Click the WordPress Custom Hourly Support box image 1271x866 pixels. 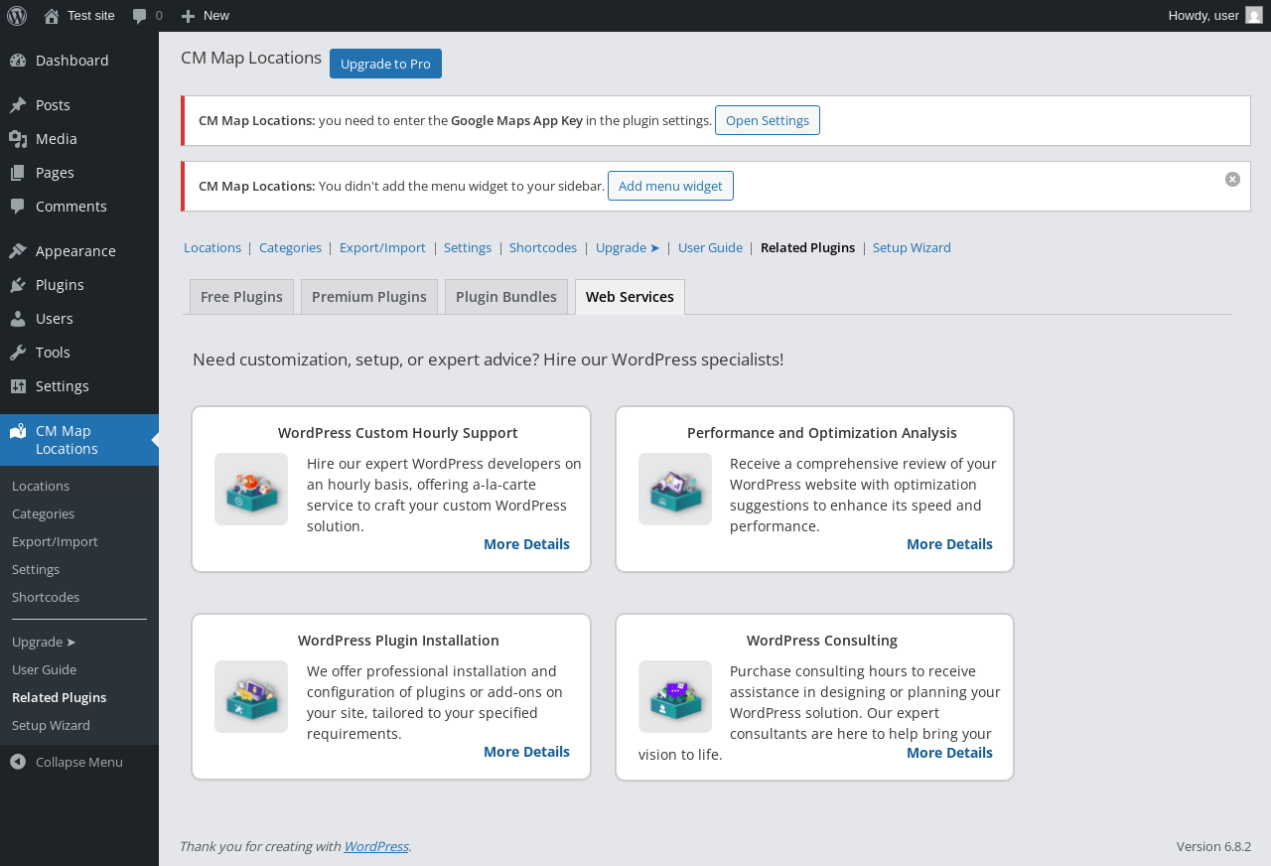coord(251,489)
